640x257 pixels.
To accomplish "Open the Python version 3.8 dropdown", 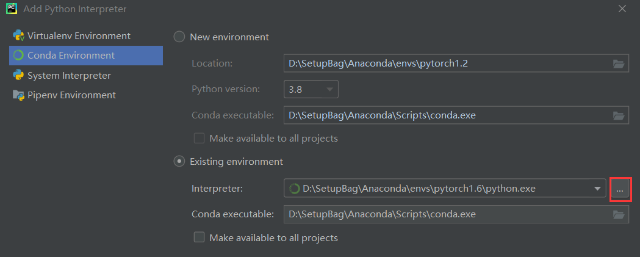I will [311, 89].
